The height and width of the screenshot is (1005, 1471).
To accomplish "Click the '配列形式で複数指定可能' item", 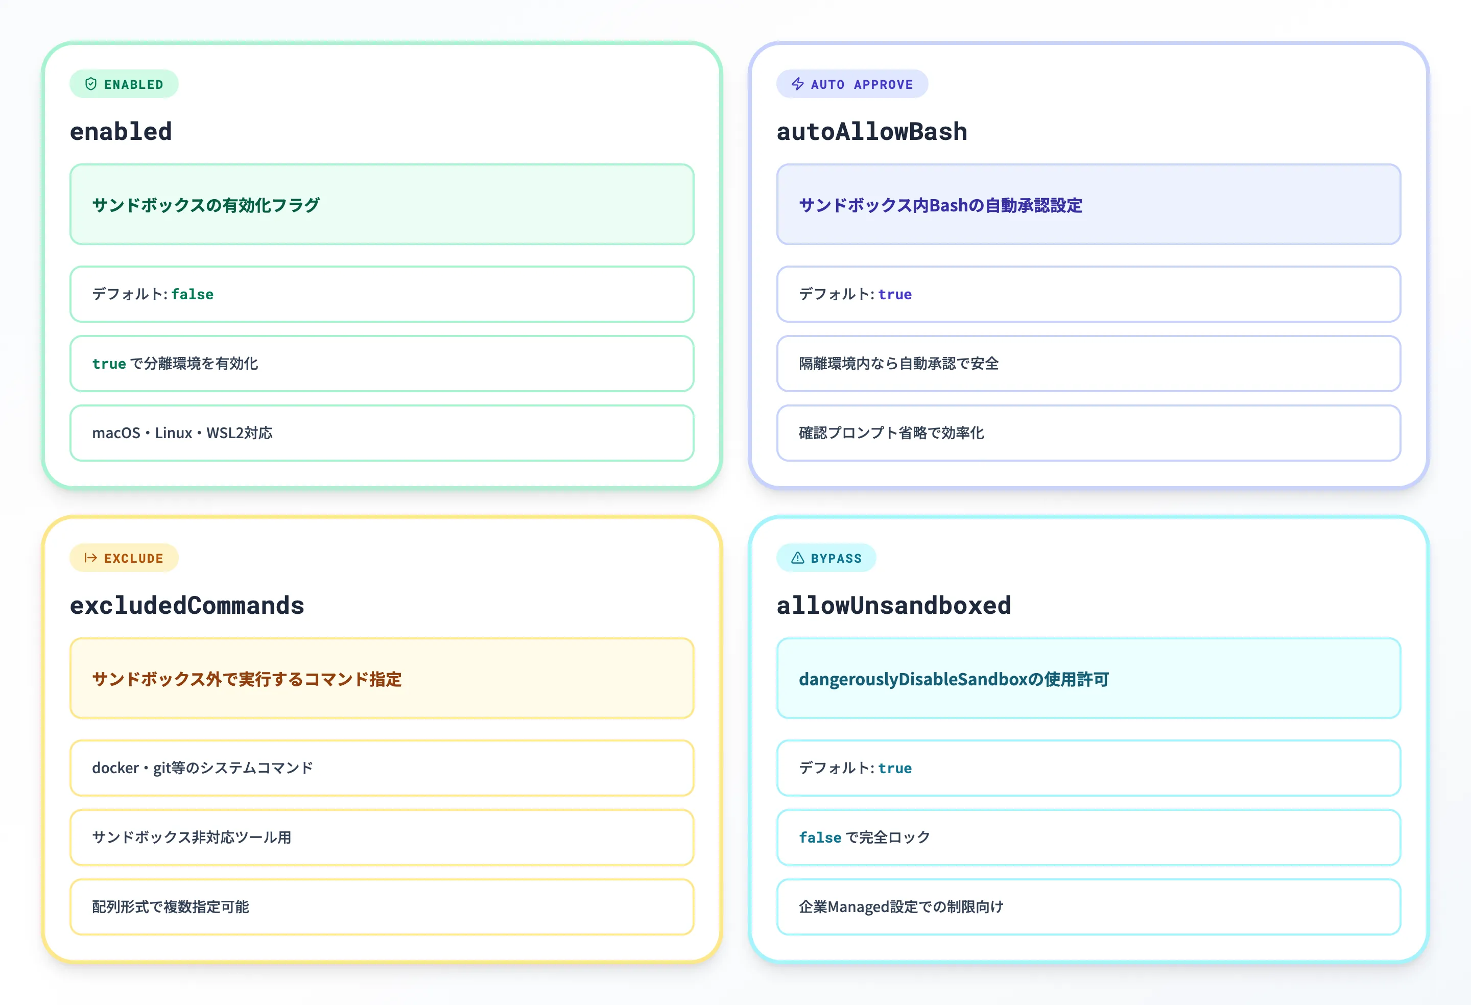I will point(382,906).
